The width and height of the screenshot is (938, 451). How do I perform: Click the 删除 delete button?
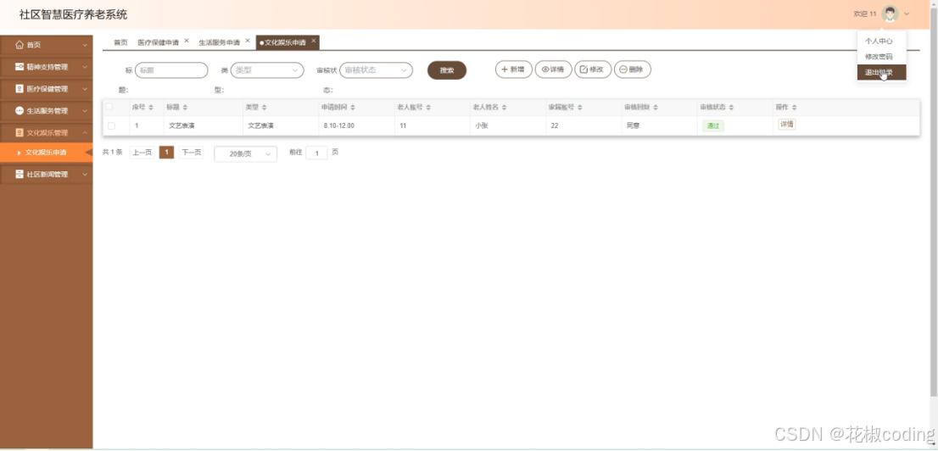(633, 70)
